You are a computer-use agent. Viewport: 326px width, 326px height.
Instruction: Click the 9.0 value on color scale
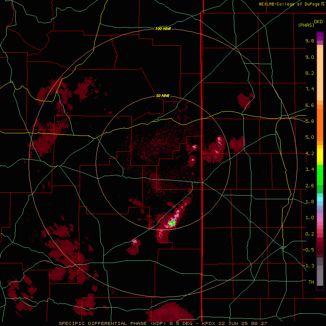click(310, 57)
